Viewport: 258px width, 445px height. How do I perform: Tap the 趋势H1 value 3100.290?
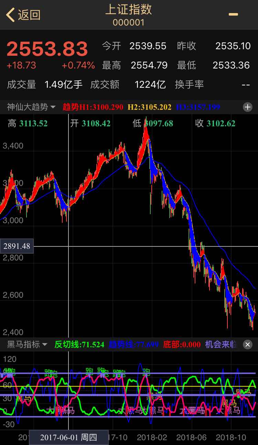[93, 107]
